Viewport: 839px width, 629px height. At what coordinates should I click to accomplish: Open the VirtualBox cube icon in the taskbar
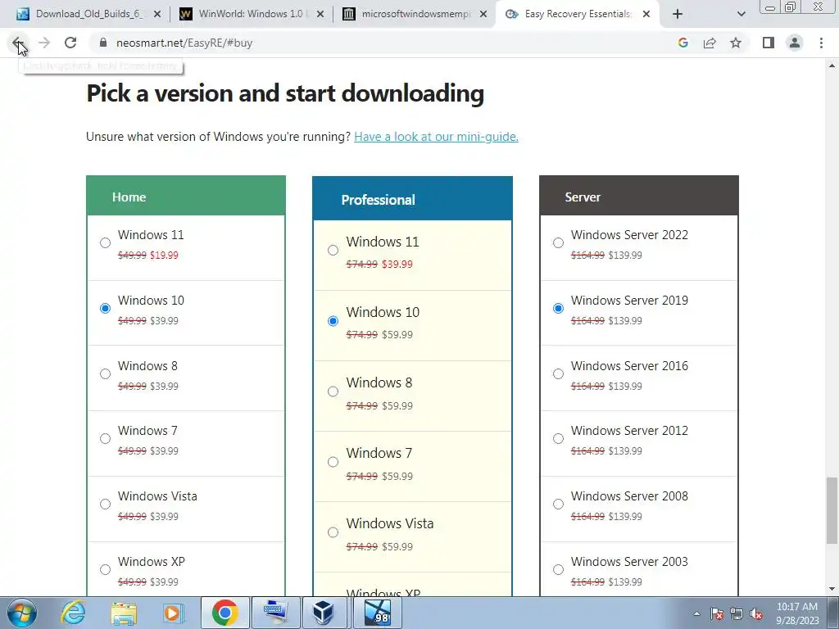click(x=324, y=613)
